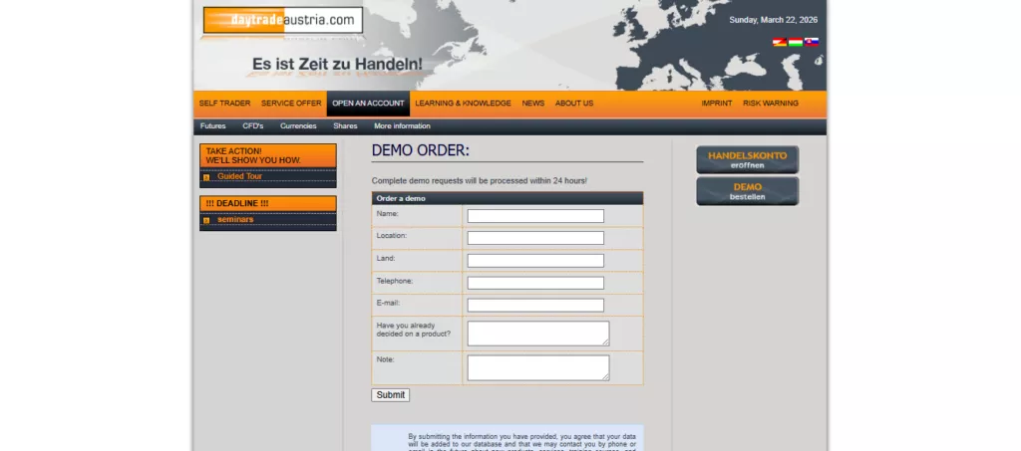Open LEARNING & KNOWLEDGE menu
This screenshot has height=451, width=1021.
click(x=463, y=104)
